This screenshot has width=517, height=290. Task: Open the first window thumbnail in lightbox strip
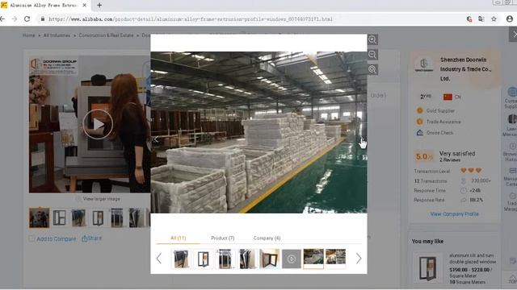click(x=181, y=259)
